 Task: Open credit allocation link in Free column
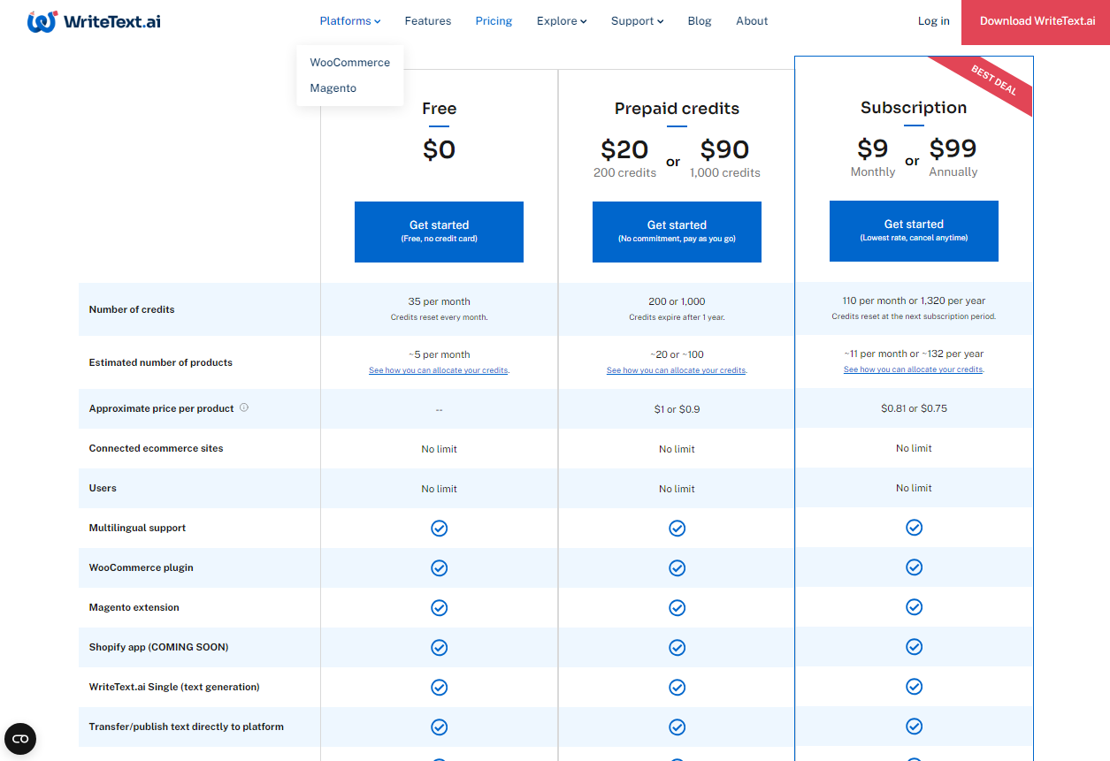(439, 371)
